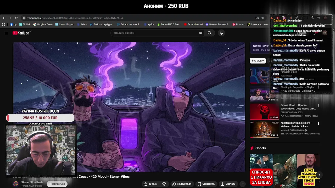Open more actions three-dot menu

tap(243, 184)
